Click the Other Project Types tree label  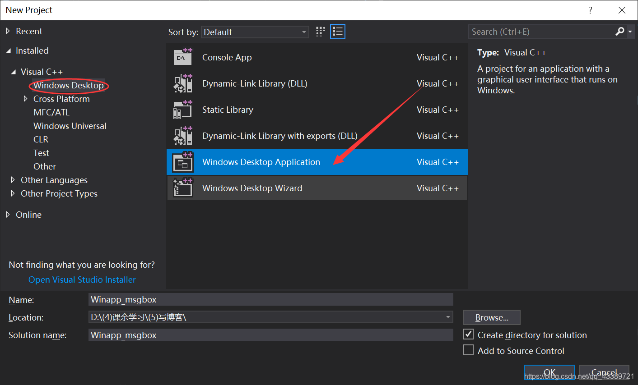(59, 193)
